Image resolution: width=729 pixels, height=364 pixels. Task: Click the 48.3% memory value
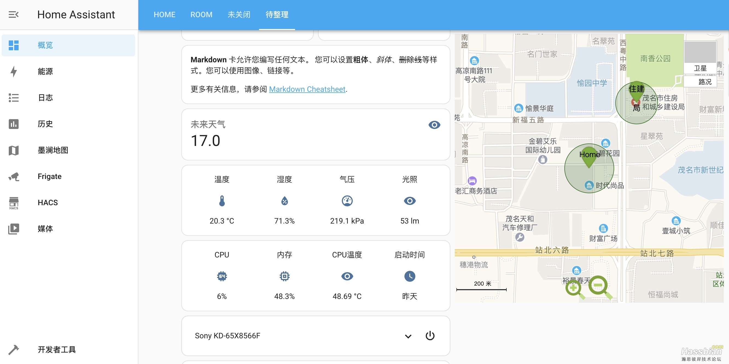pyautogui.click(x=284, y=297)
